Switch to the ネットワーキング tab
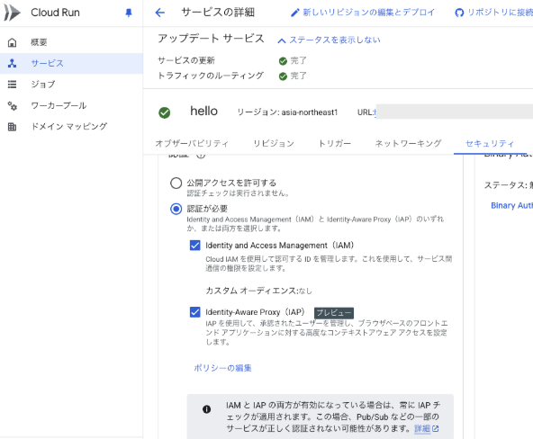The width and height of the screenshot is (533, 439). [x=408, y=144]
